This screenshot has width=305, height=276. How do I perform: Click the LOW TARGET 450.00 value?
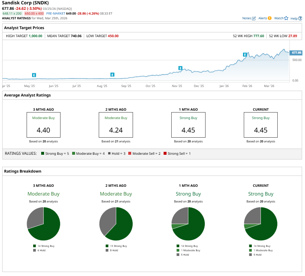pos(113,36)
